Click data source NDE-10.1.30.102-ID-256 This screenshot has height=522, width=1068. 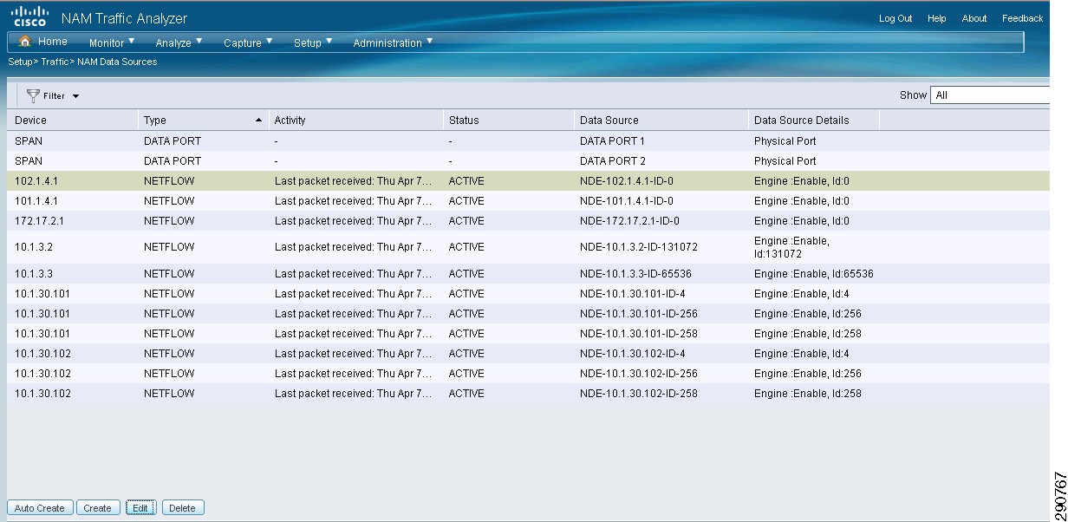[x=638, y=374]
